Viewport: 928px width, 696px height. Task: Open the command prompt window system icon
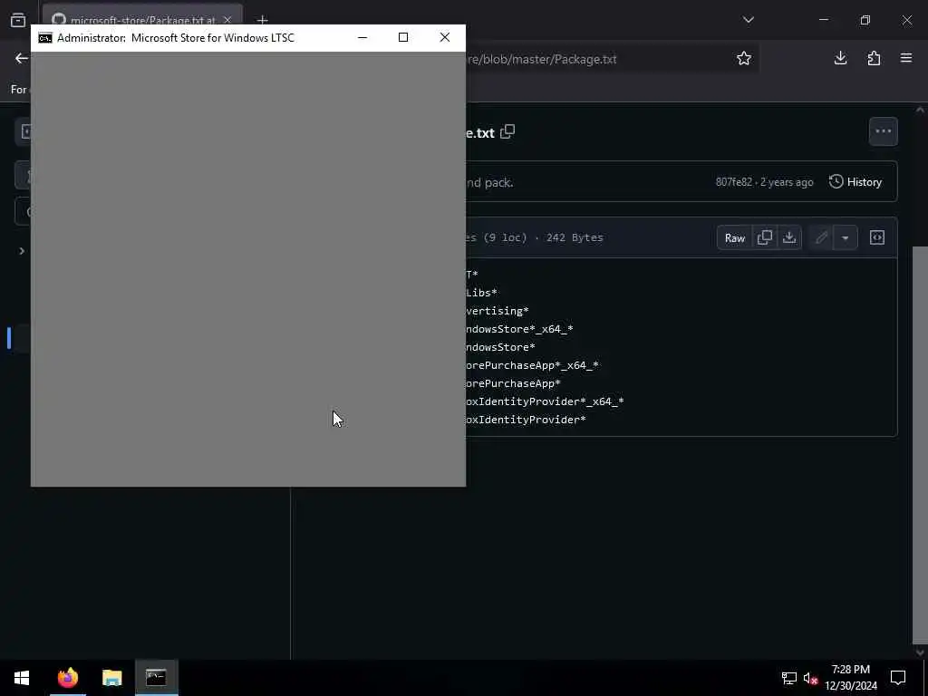click(45, 38)
